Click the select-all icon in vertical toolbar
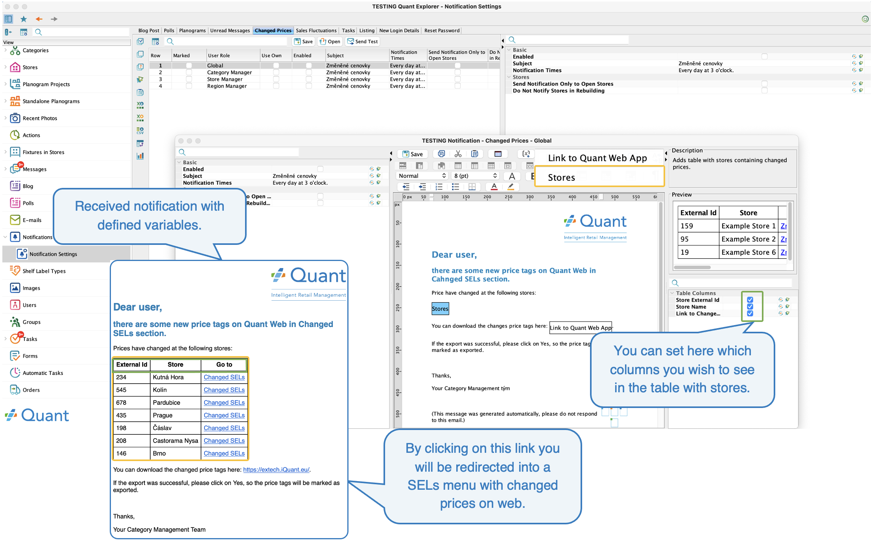 (x=140, y=41)
